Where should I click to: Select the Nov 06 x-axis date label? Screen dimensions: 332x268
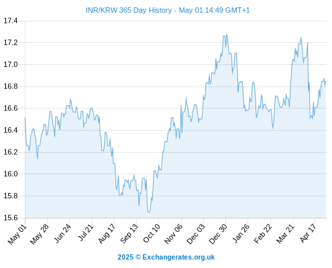tap(173, 234)
